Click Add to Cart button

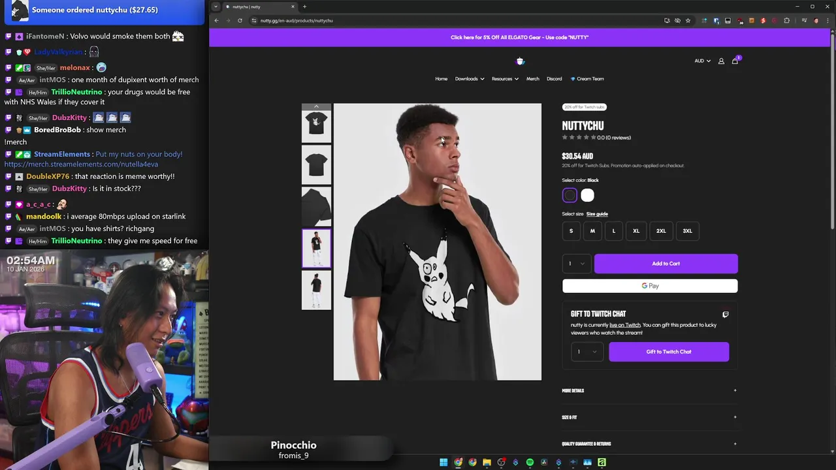[666, 264]
